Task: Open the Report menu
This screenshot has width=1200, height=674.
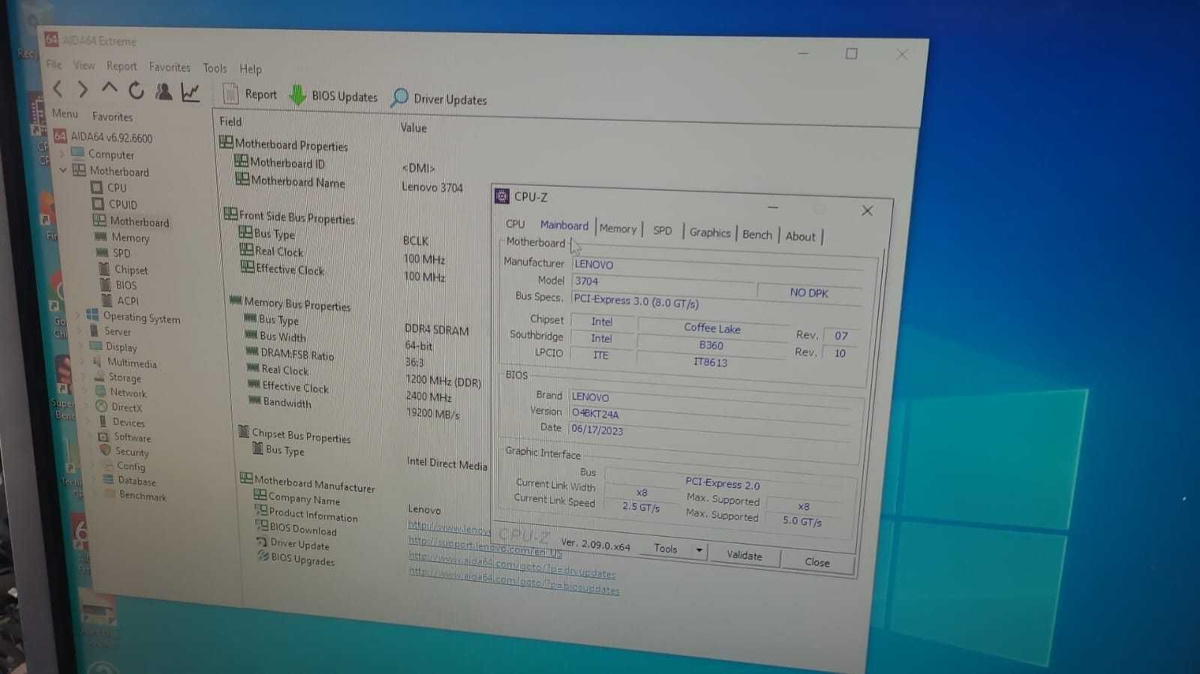Action: [x=122, y=66]
